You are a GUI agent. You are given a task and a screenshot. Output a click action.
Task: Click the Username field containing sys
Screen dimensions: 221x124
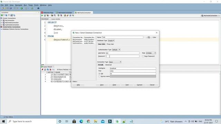click(x=123, y=53)
